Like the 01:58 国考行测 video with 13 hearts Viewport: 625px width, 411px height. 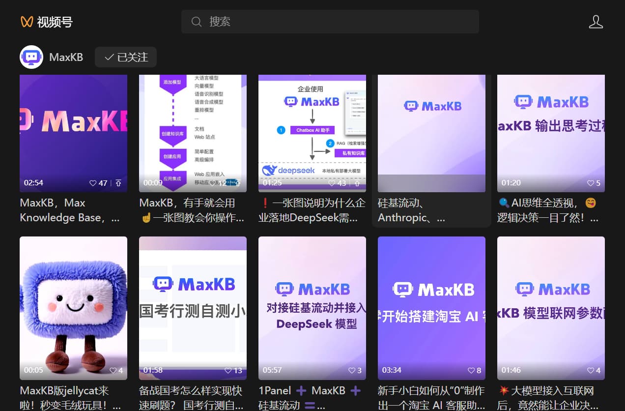pyautogui.click(x=228, y=370)
